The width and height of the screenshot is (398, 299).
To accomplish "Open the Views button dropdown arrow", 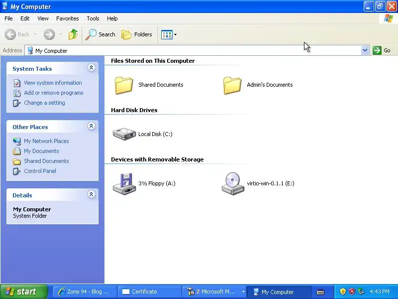I will (175, 34).
